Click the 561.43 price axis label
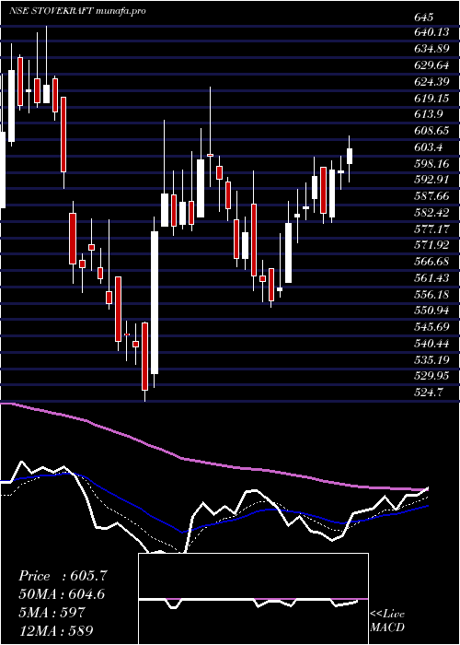460x645 pixels. click(431, 277)
